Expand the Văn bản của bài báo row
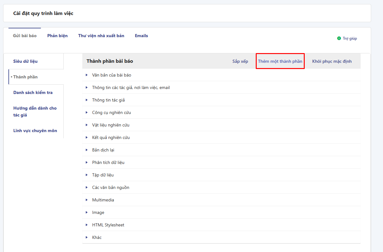 pyautogui.click(x=87, y=75)
